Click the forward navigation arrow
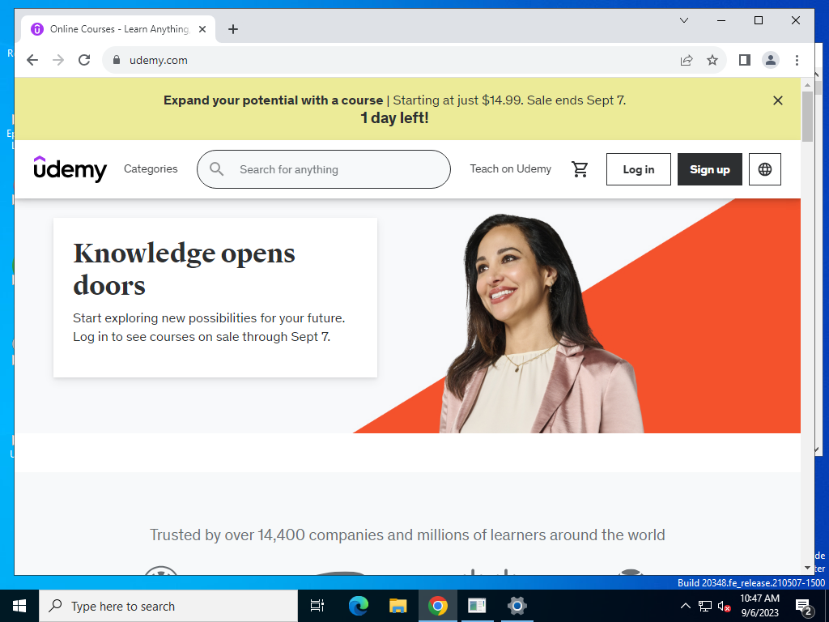This screenshot has width=829, height=622. click(58, 60)
